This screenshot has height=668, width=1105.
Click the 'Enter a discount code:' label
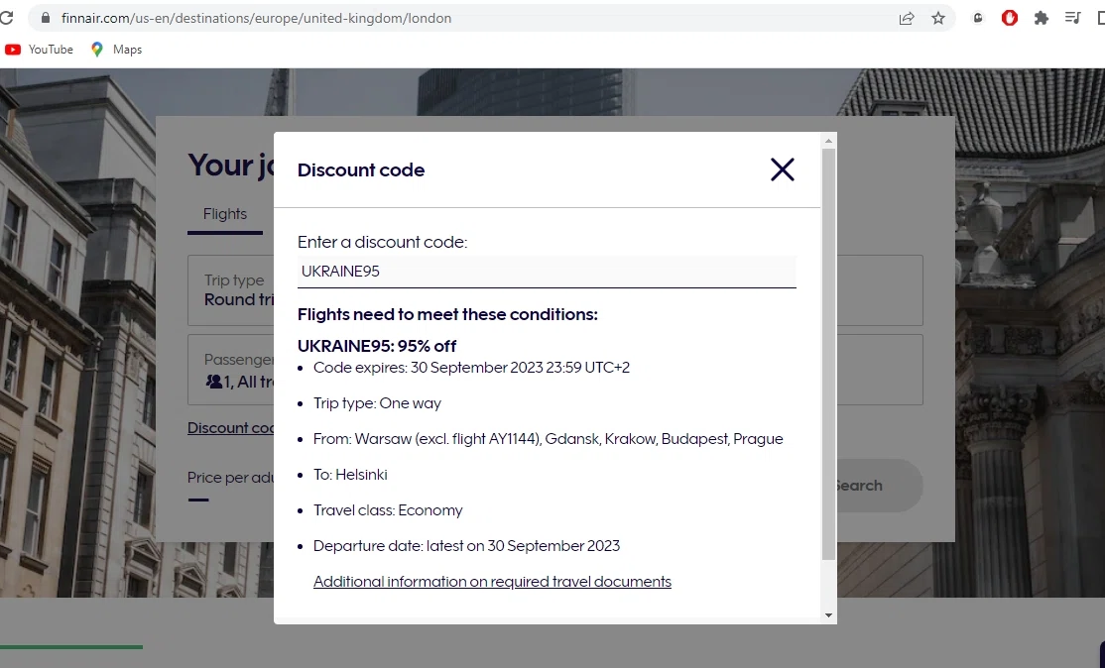382,242
